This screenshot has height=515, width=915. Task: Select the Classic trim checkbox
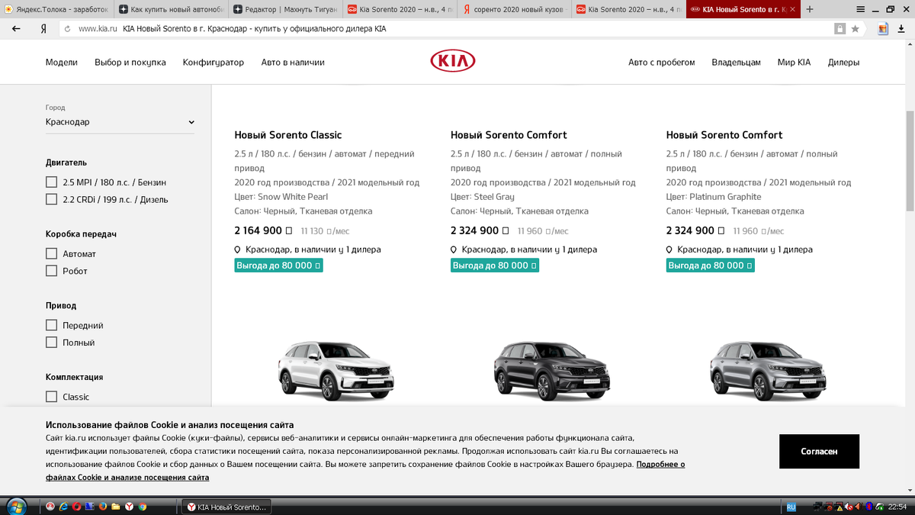click(51, 397)
